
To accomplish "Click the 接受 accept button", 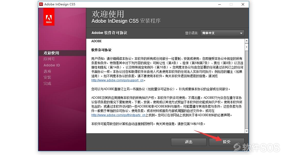I will tap(226, 142).
